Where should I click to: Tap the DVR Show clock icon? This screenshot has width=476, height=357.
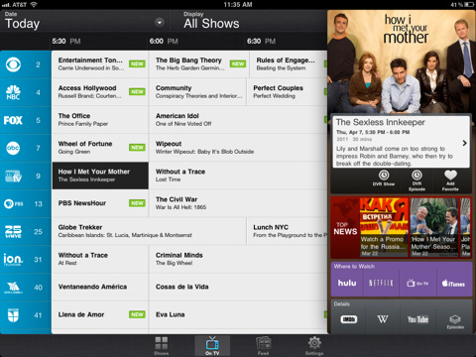(x=384, y=175)
